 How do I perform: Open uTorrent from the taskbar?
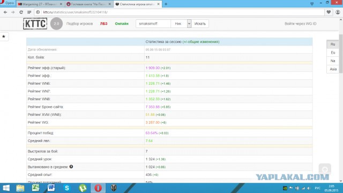pyautogui.click(x=83, y=188)
